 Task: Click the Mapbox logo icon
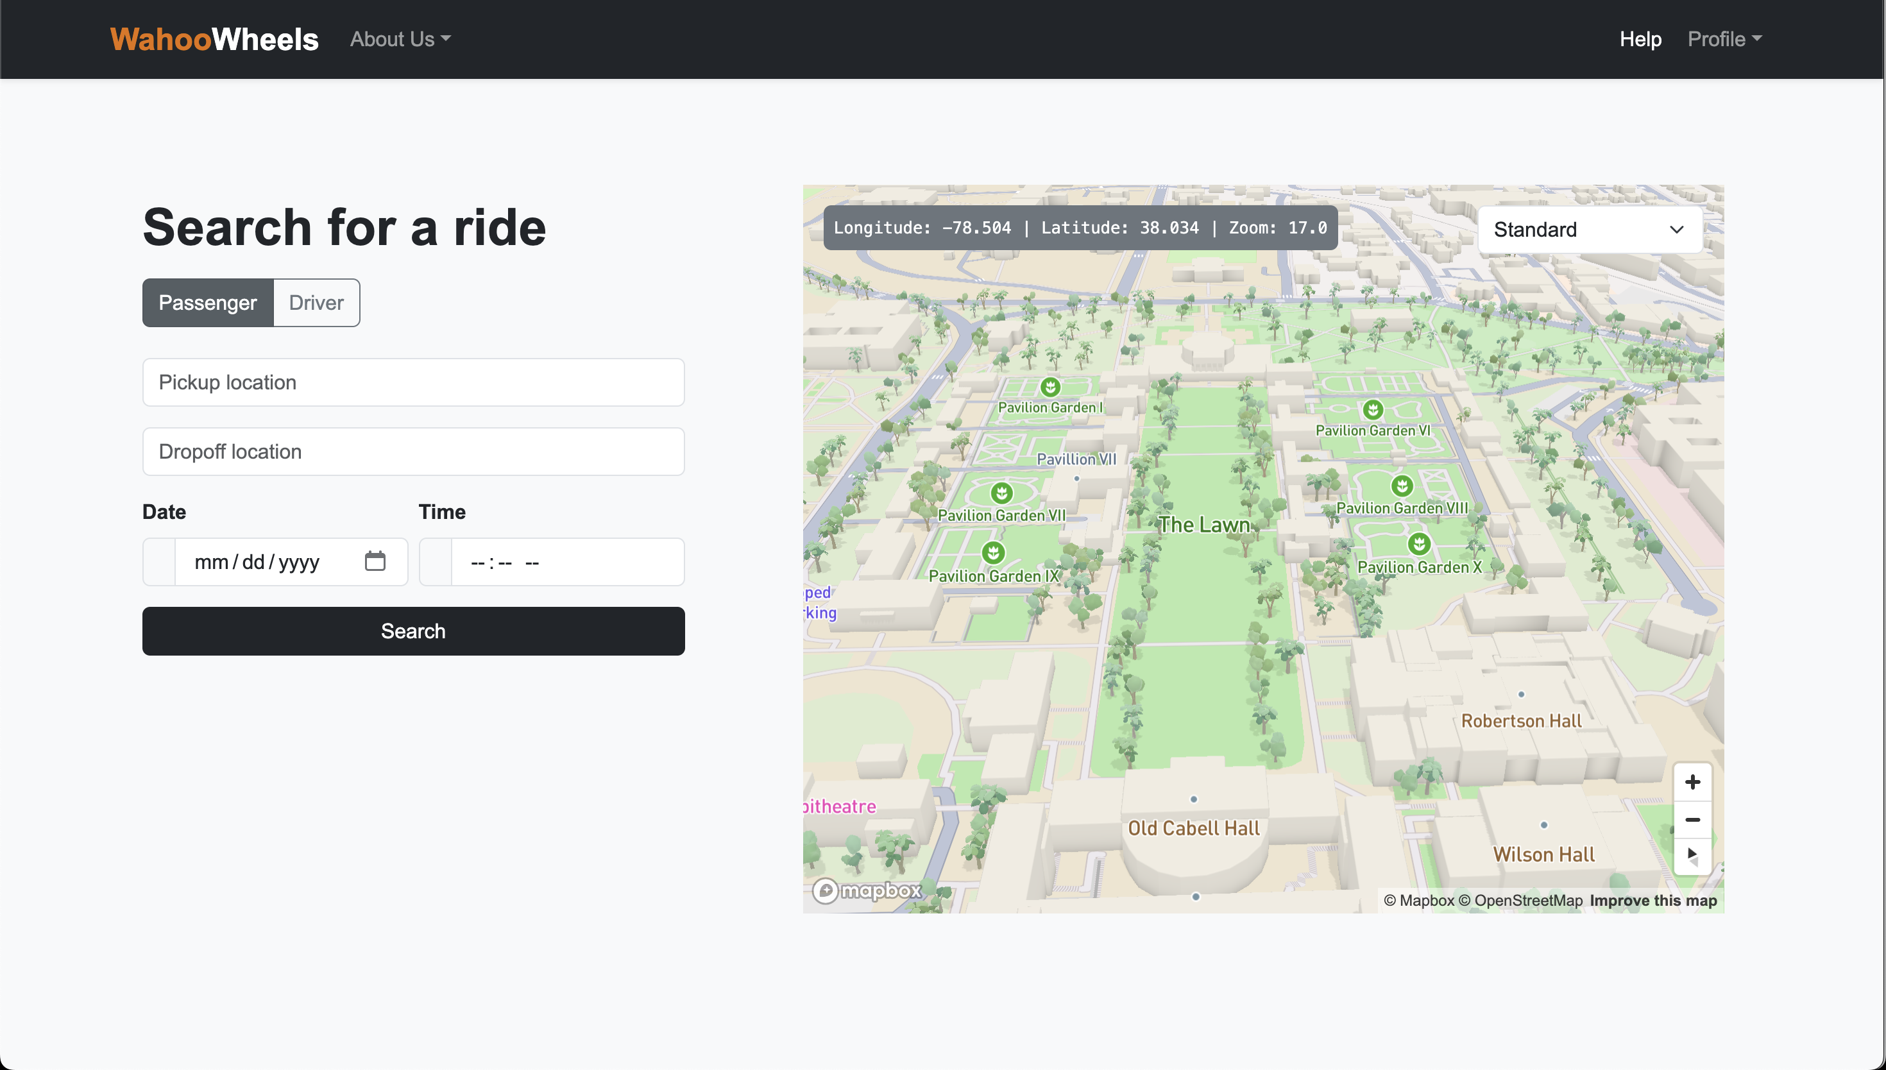(x=867, y=890)
